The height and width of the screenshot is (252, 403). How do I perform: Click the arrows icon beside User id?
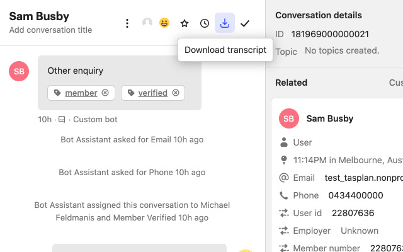[x=284, y=213]
